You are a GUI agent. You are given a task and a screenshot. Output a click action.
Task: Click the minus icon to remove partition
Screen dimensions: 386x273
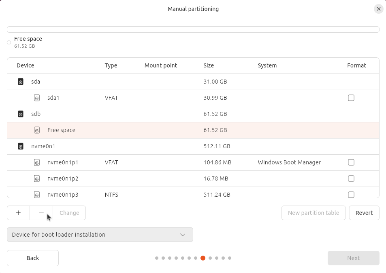41,213
